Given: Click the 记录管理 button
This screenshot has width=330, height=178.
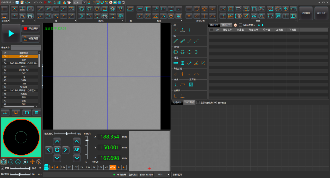Looking at the screenshot, I should 306,13.
